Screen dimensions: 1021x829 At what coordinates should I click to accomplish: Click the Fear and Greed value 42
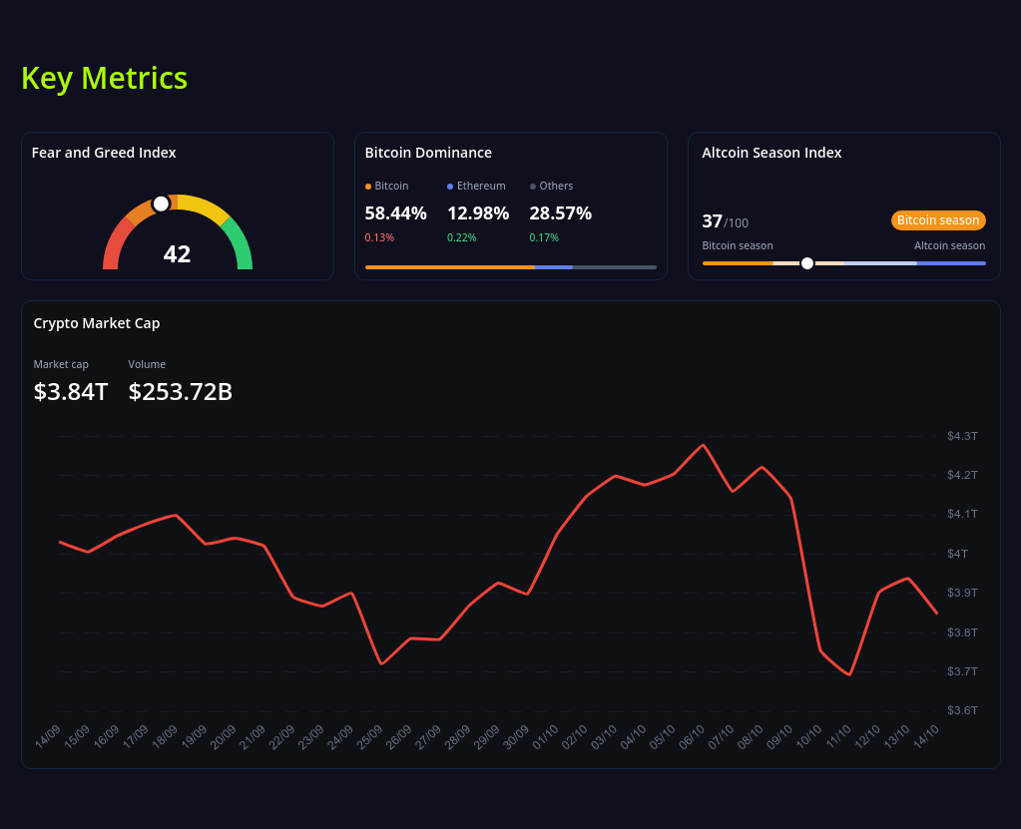[177, 254]
